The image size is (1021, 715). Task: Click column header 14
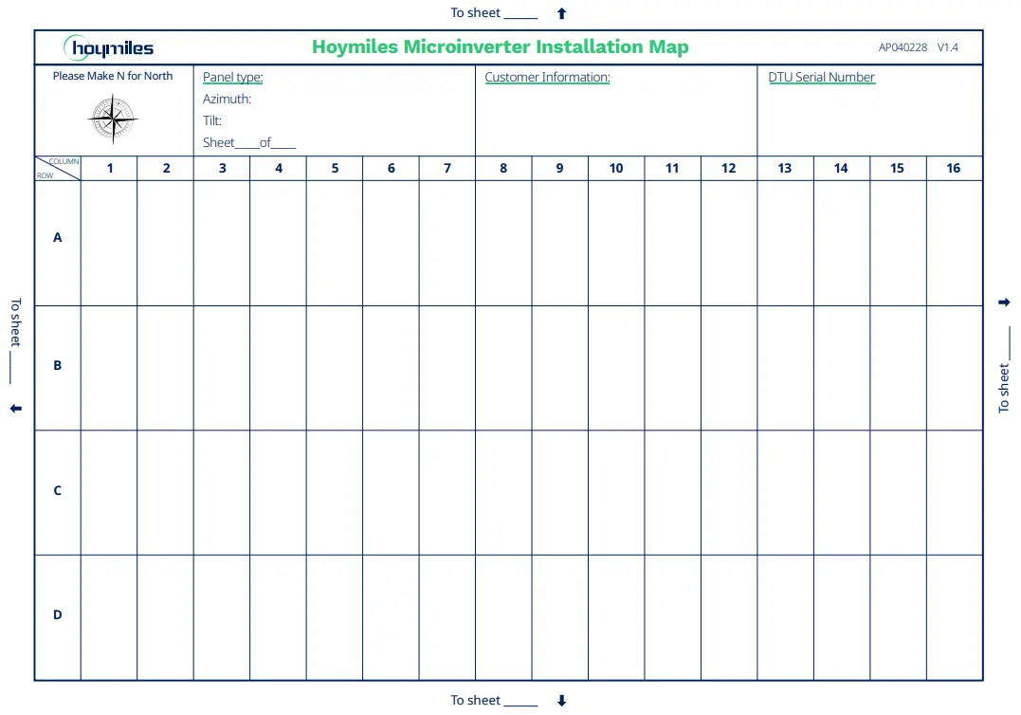point(841,168)
